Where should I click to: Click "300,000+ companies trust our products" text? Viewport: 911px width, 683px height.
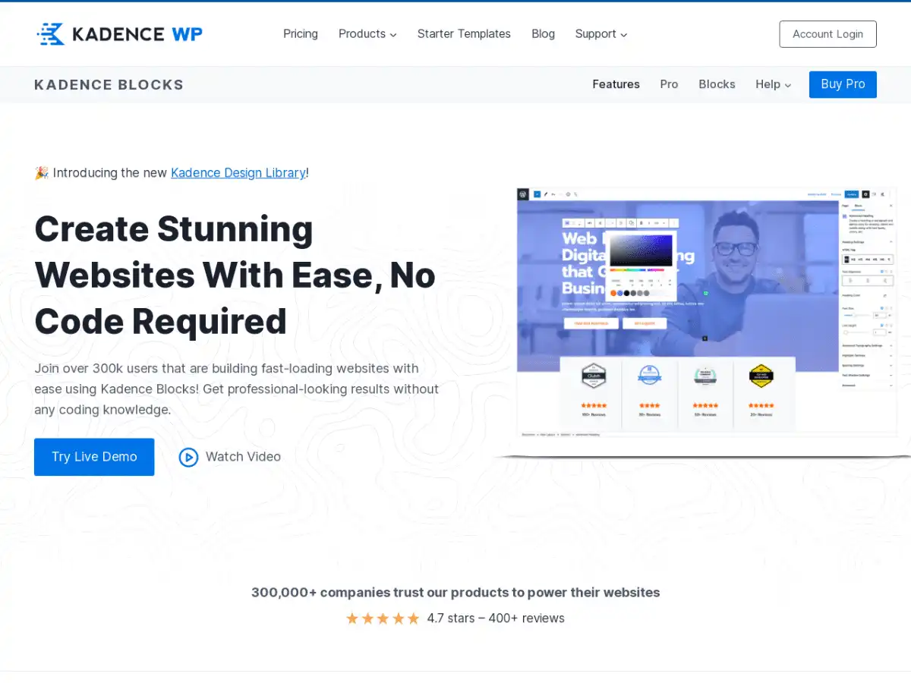[x=455, y=593]
